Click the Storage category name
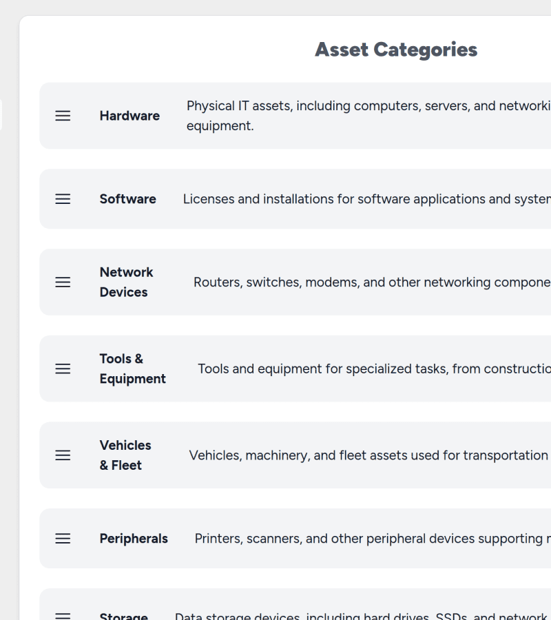551x620 pixels. pyautogui.click(x=123, y=616)
